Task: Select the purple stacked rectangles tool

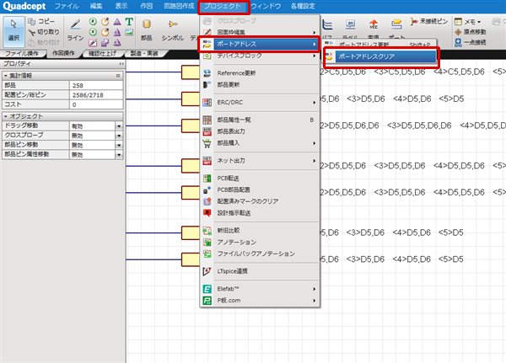Action: coord(105,43)
